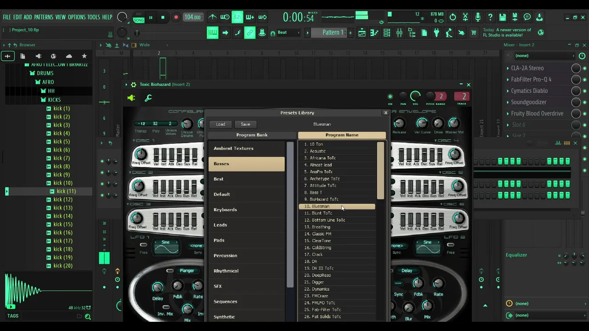Click the 104.000 tempo field
The width and height of the screenshot is (589, 331).
[192, 17]
